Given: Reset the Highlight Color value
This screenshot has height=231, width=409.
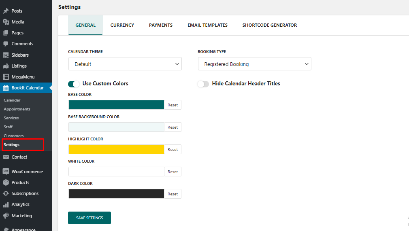Looking at the screenshot, I should pos(173,150).
